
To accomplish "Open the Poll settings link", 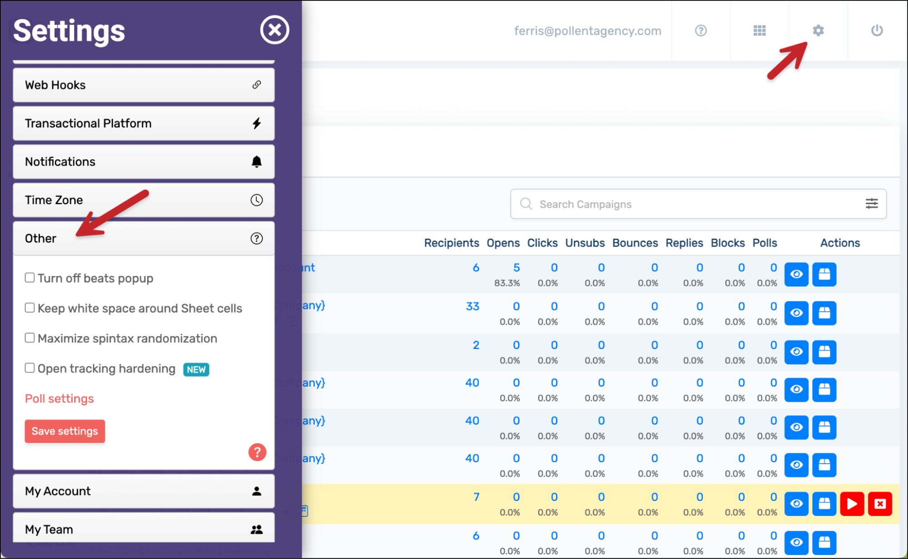I will pos(60,398).
